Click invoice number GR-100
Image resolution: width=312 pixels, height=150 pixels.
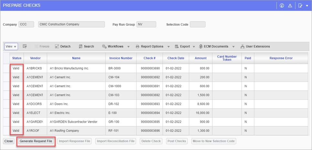tap(113, 122)
